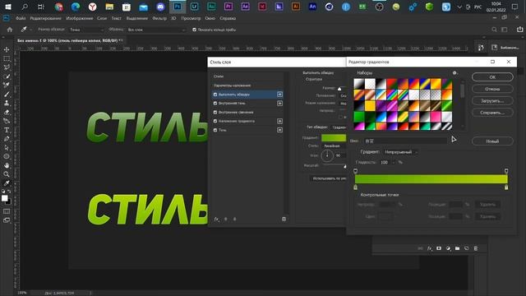Select the Rectangular Marquee tool

coord(7,58)
